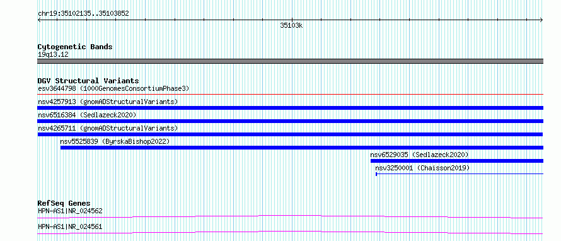
Task: Click the DGV Structural Variants track title
Action: pyautogui.click(x=88, y=81)
